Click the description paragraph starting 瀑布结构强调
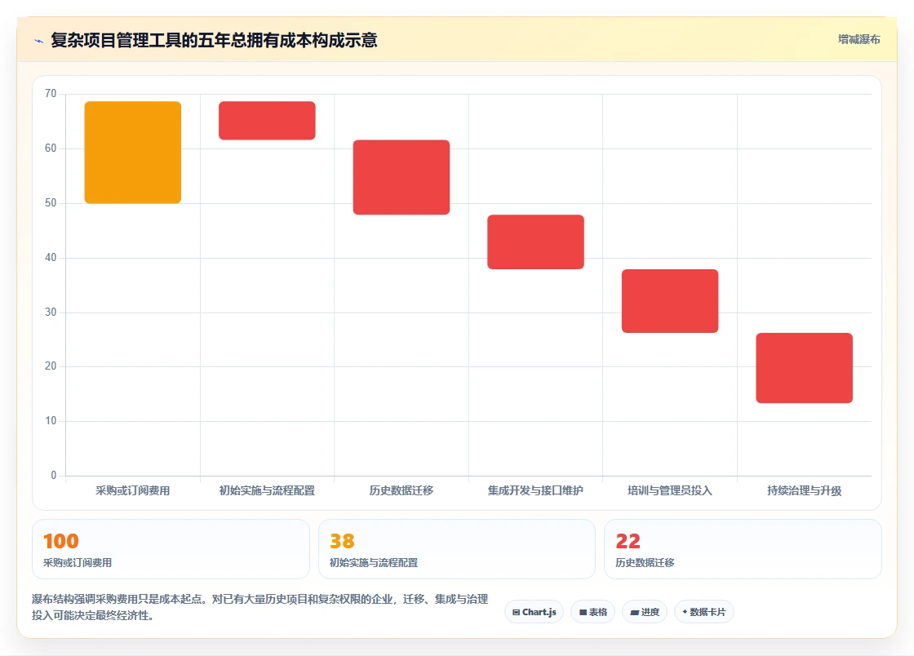Viewport: 914px width, 656px height. click(260, 607)
